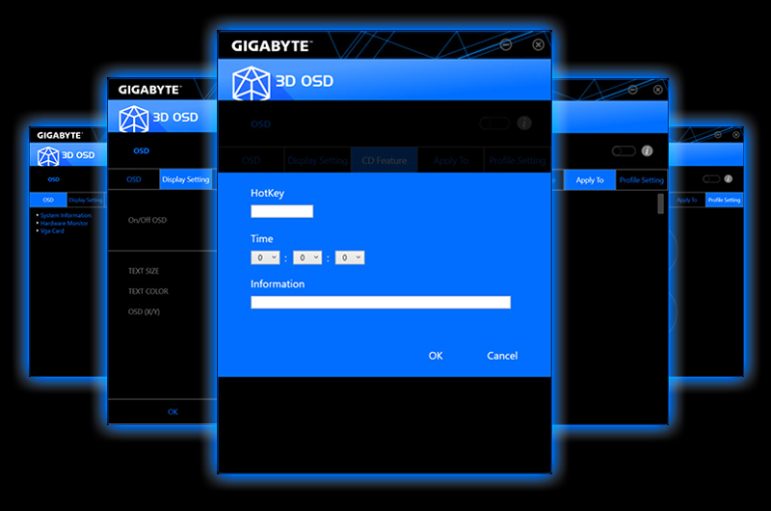Viewport: 771px width, 511px height.
Task: Switch to the CD Feature tab
Action: tap(385, 160)
